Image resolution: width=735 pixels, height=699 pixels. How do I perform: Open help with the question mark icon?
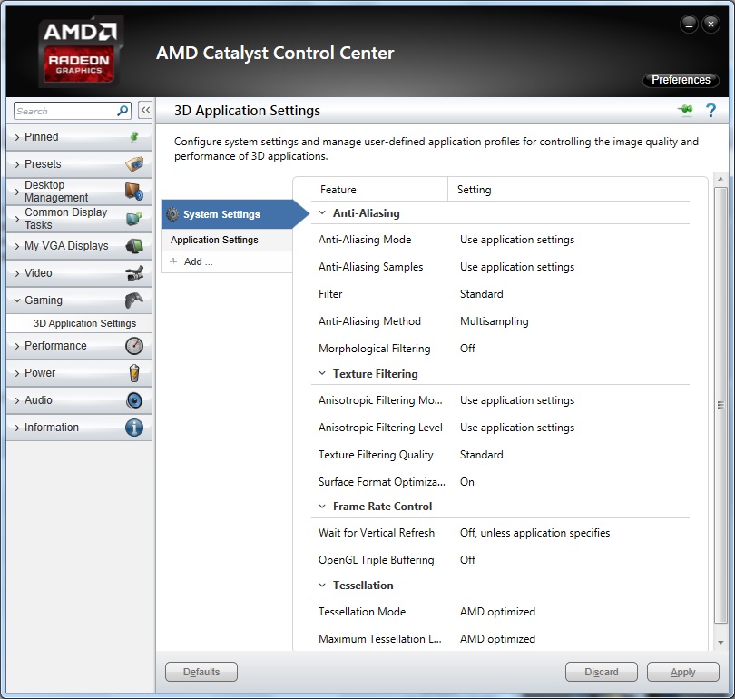pyautogui.click(x=710, y=111)
